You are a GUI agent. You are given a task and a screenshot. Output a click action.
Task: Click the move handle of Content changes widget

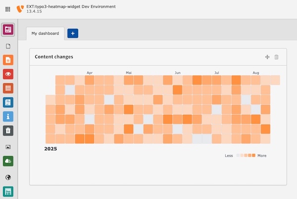pyautogui.click(x=267, y=57)
